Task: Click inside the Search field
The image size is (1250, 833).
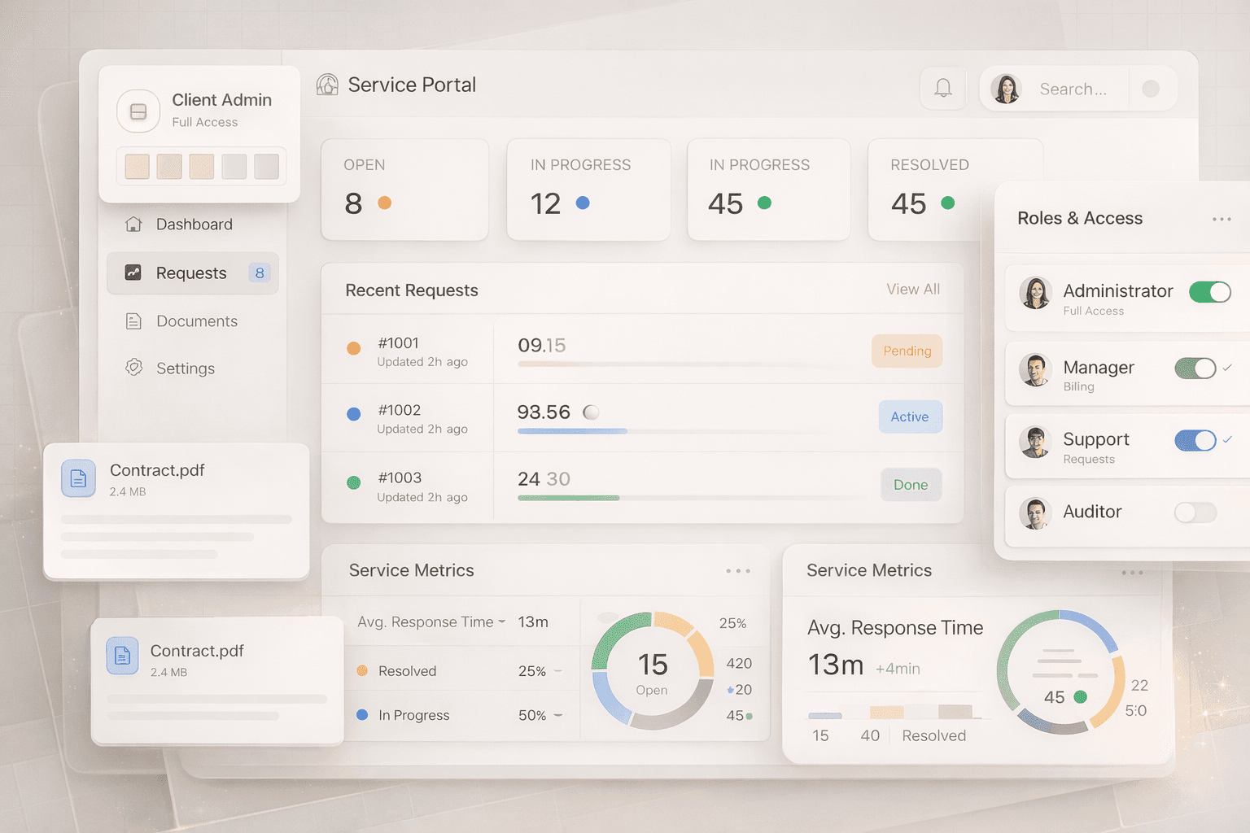Action: [x=1073, y=89]
